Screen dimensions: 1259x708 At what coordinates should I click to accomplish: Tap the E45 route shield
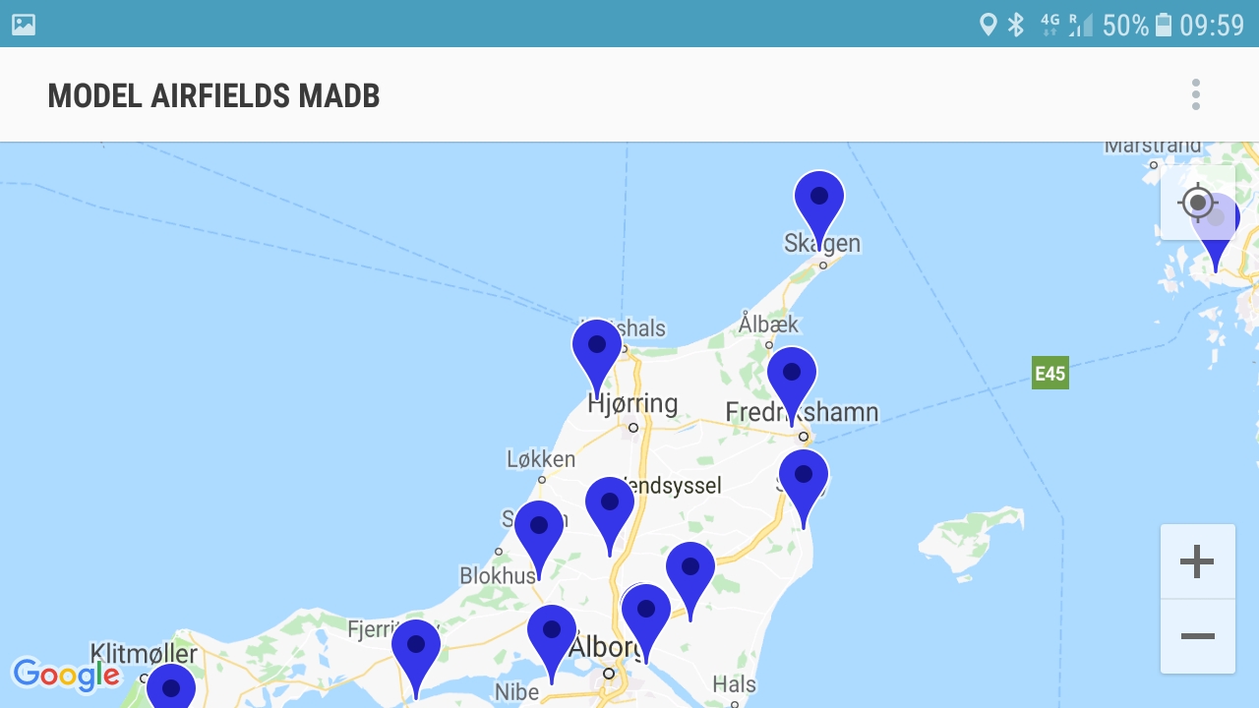tap(1049, 373)
